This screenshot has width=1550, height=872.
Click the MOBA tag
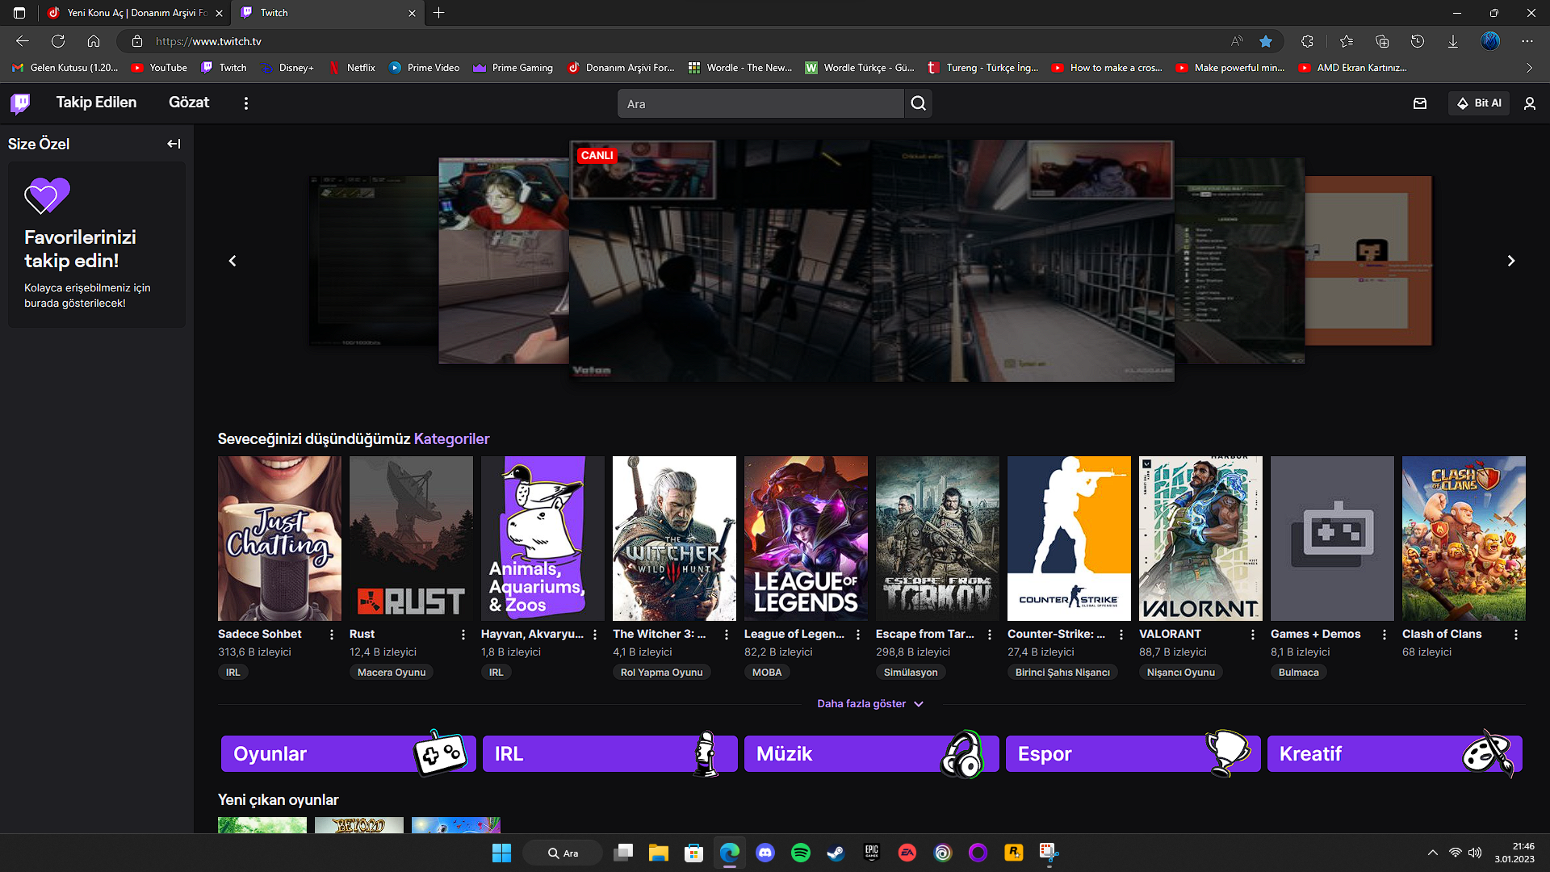[x=767, y=673]
